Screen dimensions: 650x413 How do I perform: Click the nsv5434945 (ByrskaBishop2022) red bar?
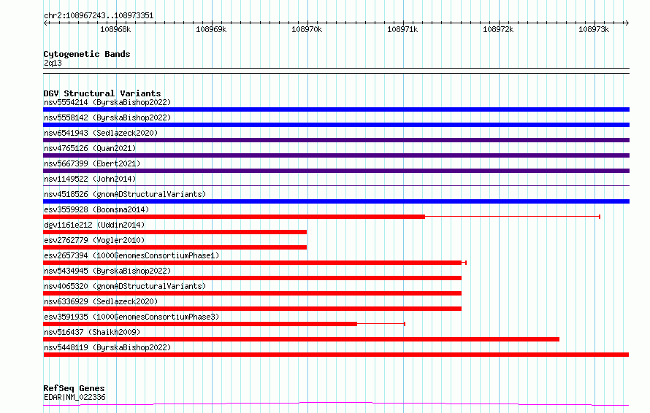pyautogui.click(x=253, y=278)
